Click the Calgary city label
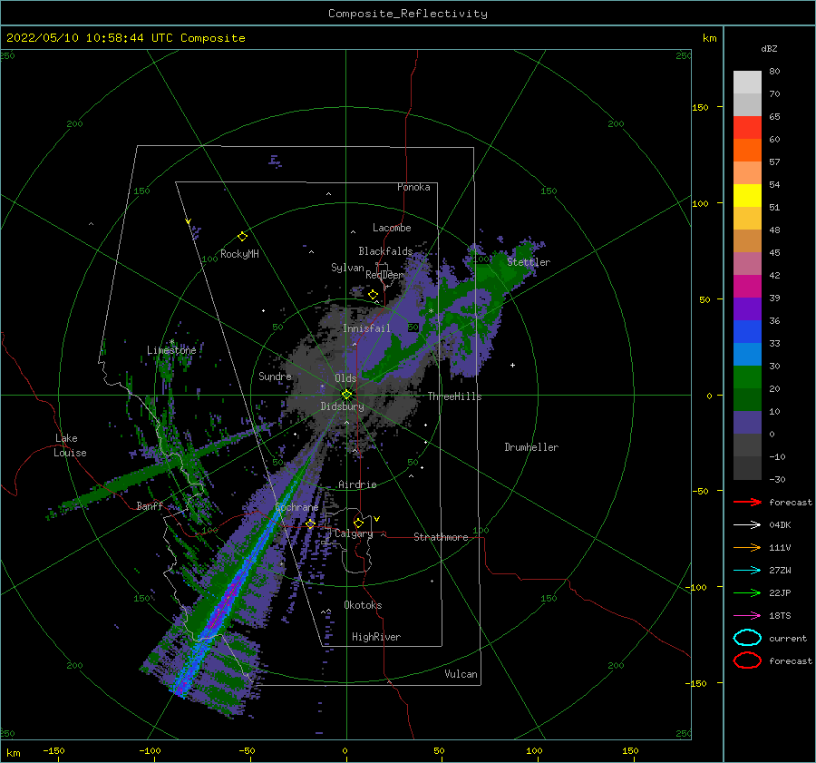Viewport: 816px width, 763px height. pyautogui.click(x=354, y=533)
